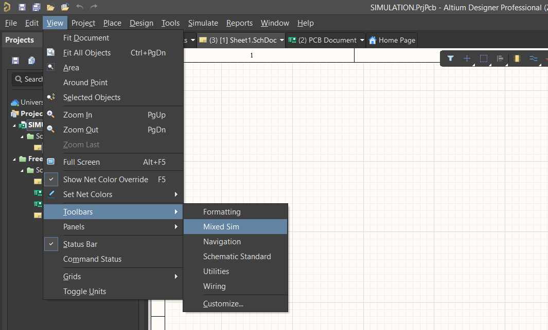Open the File menu
The height and width of the screenshot is (330, 548).
point(11,23)
